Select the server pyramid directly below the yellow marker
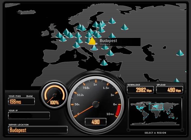The width and height of the screenshot is (191, 140). [94, 48]
